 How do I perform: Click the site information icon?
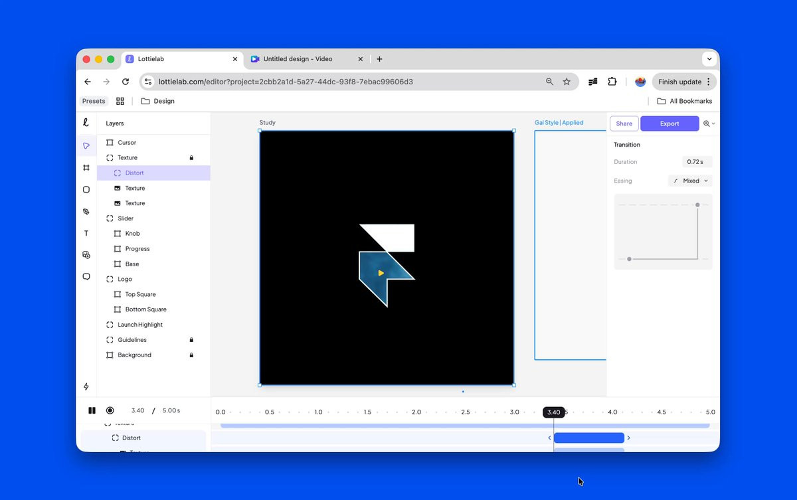tap(148, 82)
